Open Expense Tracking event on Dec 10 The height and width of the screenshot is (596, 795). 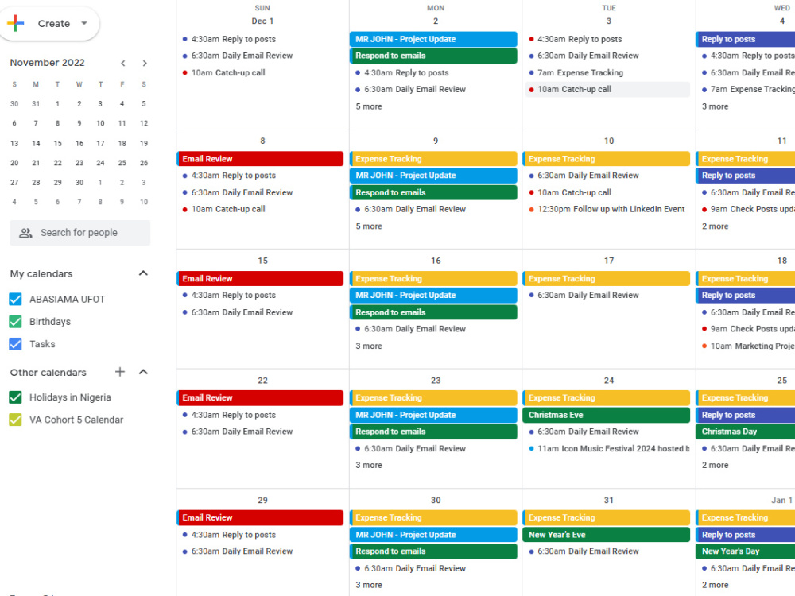[607, 159]
